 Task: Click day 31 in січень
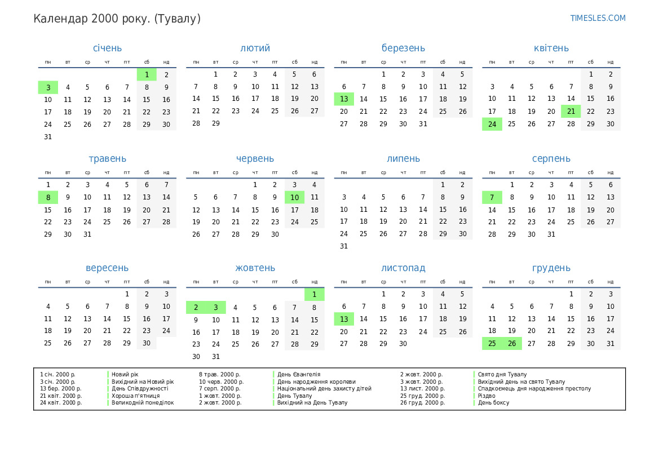pyautogui.click(x=48, y=136)
